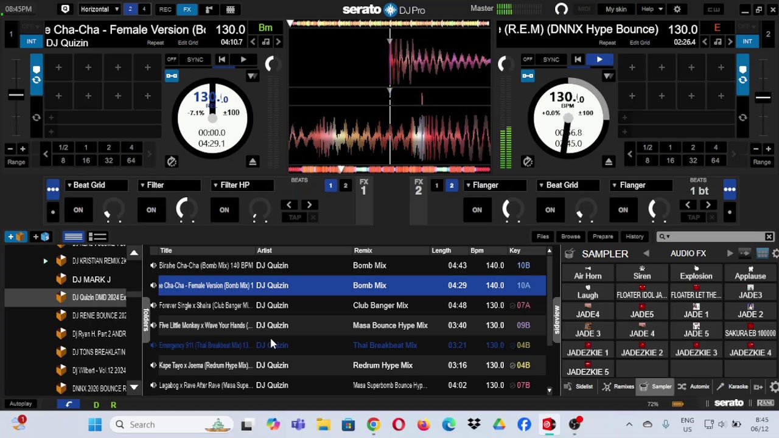Toggle the key lock music note on deck 2
The image size is (779, 438).
(718, 42)
